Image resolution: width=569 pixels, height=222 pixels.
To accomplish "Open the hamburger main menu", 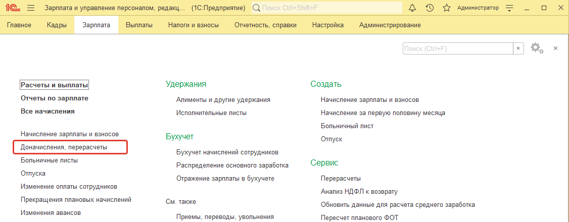I will [x=30, y=8].
